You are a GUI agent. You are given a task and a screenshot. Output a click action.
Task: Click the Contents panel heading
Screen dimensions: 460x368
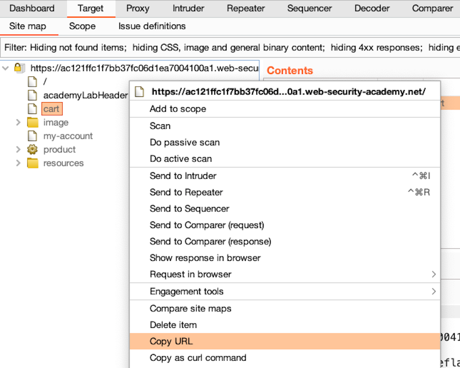click(290, 70)
